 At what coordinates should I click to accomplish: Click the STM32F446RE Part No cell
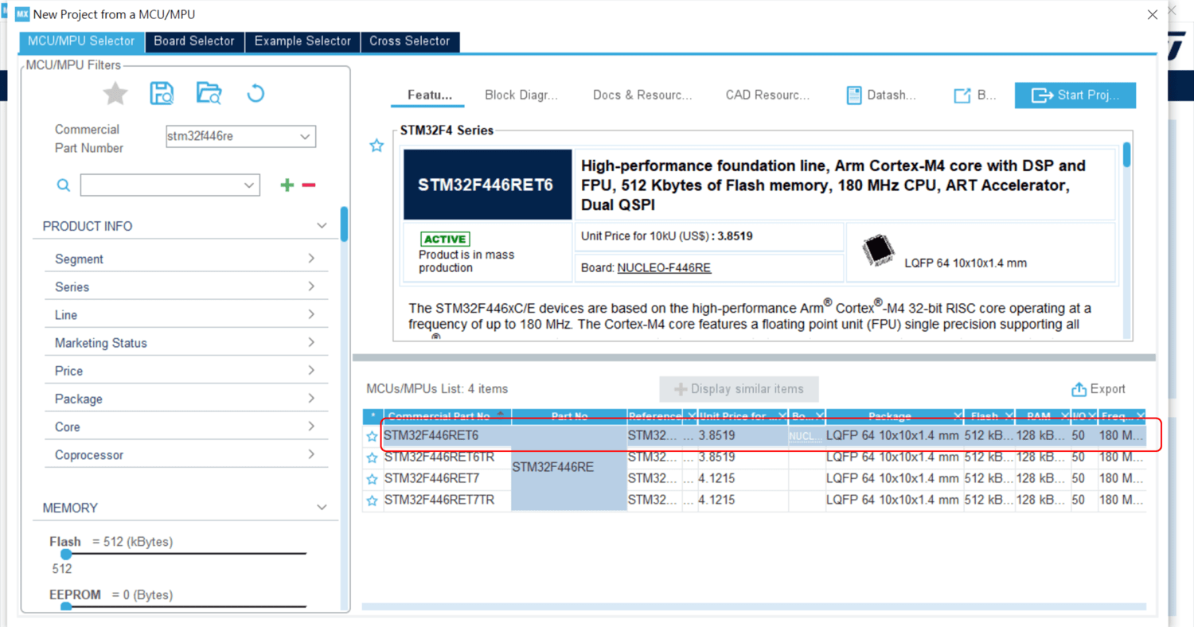pyautogui.click(x=569, y=468)
